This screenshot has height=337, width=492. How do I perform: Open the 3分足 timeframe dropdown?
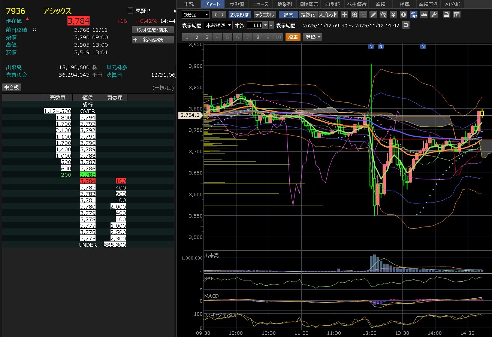(x=196, y=15)
